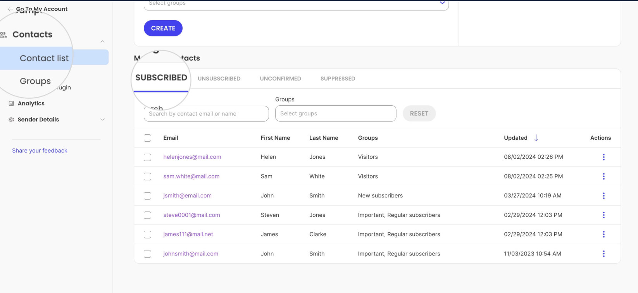638x293 pixels.
Task: Click the Groups column header
Action: coord(368,138)
